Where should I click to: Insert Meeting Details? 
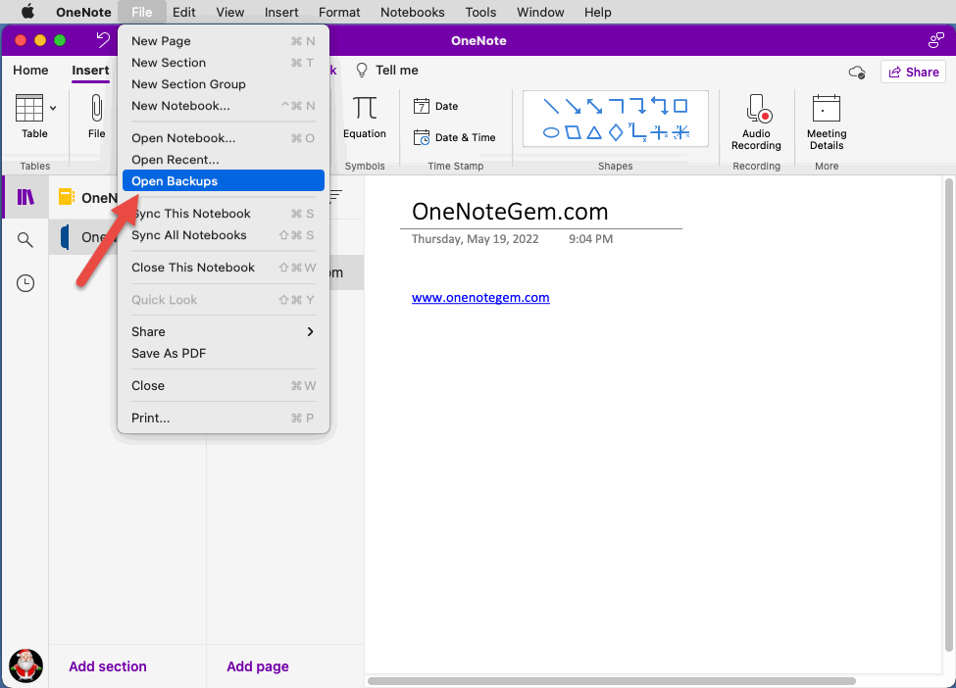pyautogui.click(x=827, y=122)
